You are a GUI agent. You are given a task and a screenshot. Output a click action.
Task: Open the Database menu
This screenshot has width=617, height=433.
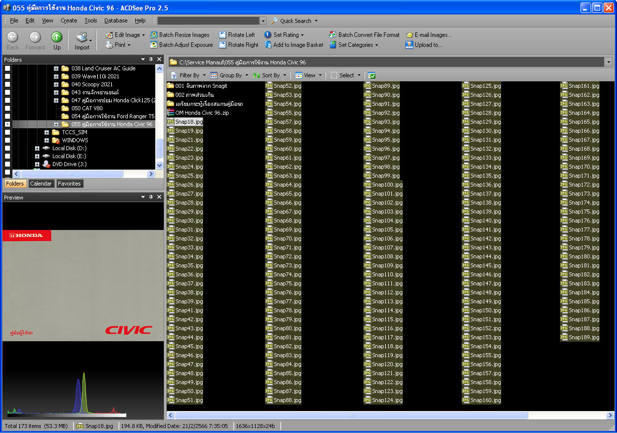tap(116, 21)
